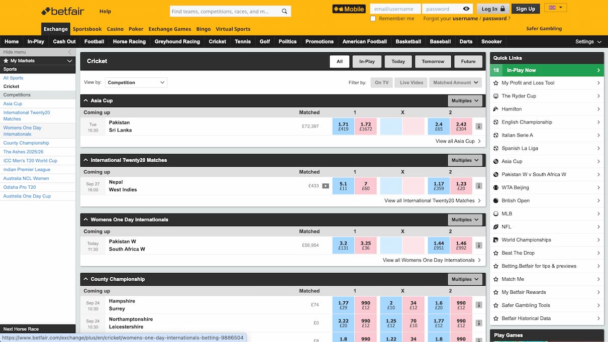Switch to the Casino tab
Viewport: 608px width, 342px height.
[x=115, y=29]
